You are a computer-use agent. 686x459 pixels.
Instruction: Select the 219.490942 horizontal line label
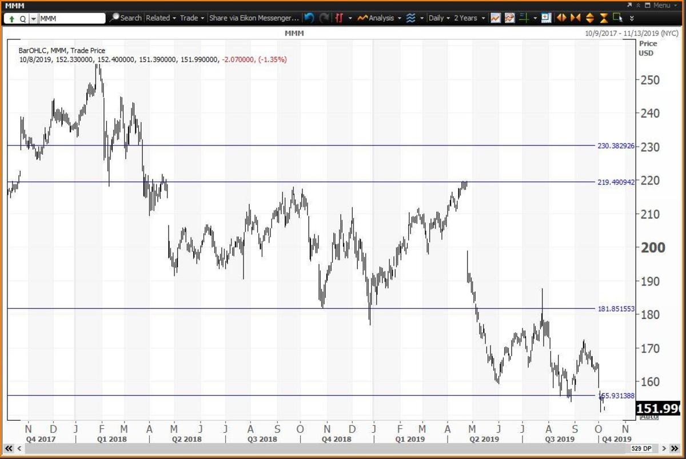pyautogui.click(x=616, y=183)
